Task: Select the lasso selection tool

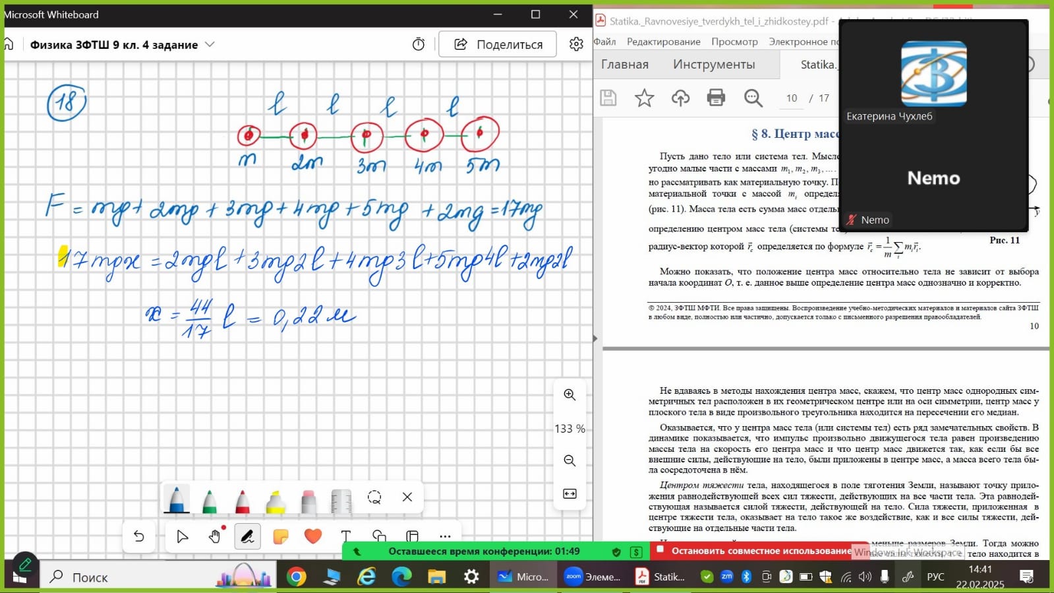Action: (374, 497)
